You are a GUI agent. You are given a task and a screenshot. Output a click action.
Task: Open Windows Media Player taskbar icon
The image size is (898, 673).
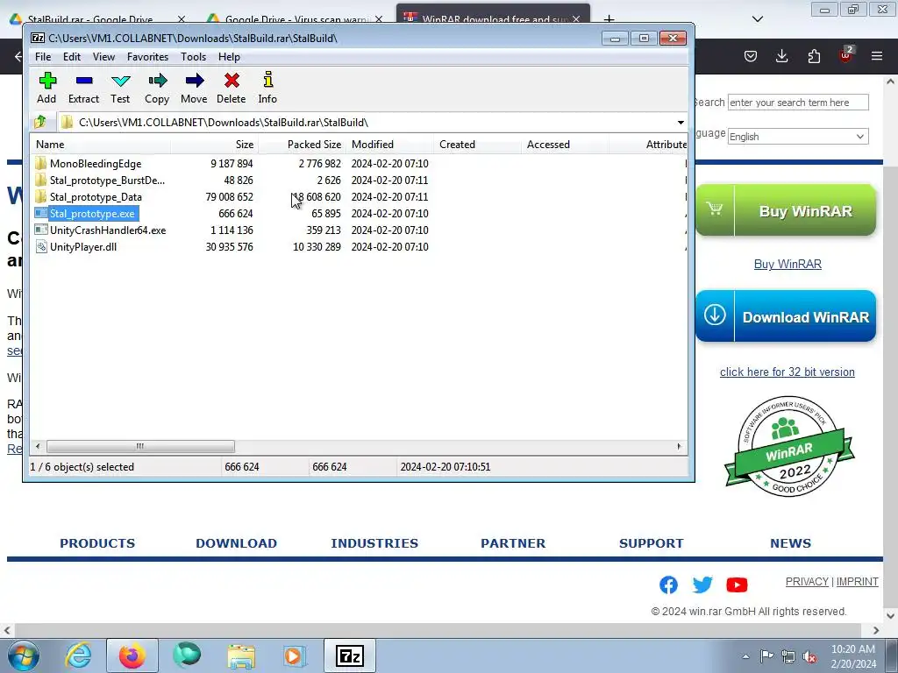point(294,655)
